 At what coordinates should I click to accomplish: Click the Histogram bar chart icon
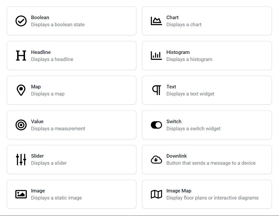point(156,56)
